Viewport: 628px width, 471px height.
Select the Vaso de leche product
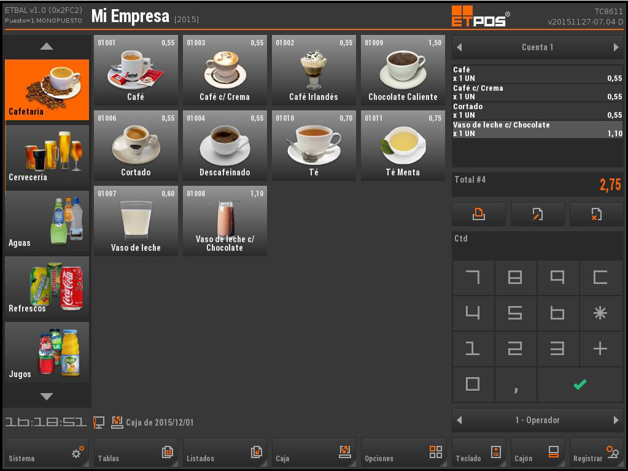coord(136,221)
